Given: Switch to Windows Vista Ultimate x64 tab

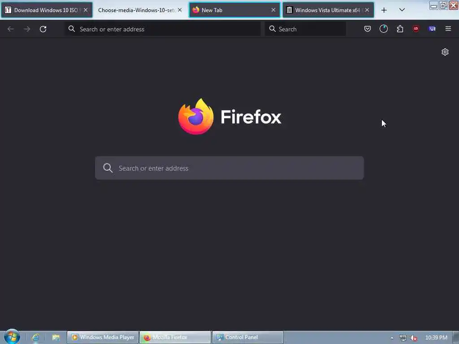Looking at the screenshot, I should [328, 10].
